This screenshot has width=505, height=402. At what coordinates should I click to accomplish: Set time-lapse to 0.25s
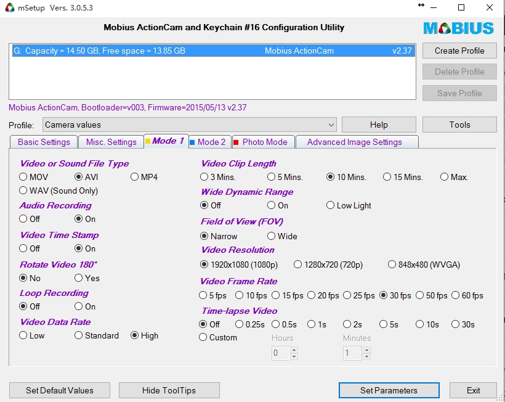[x=250, y=324]
